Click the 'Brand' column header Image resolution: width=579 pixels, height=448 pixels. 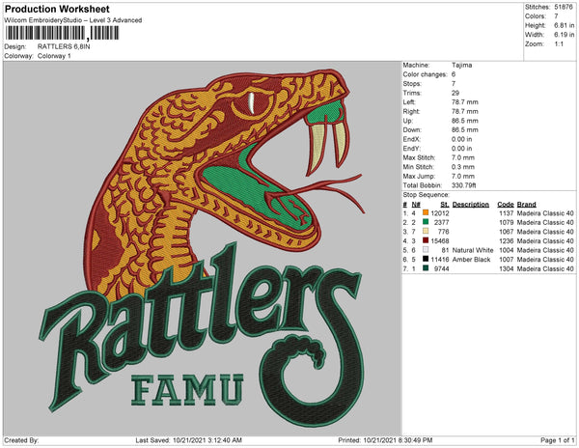tap(526, 205)
